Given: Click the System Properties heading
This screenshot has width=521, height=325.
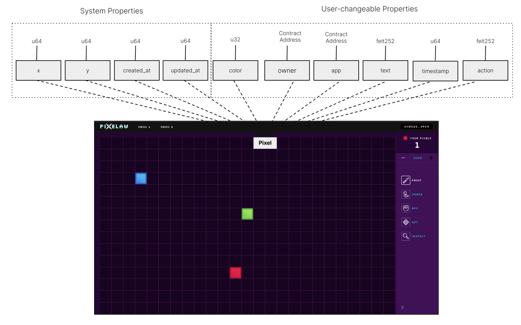Looking at the screenshot, I should click(112, 11).
